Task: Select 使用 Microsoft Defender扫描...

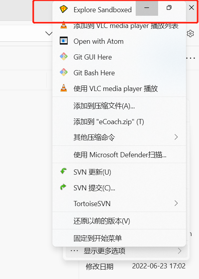Action: pos(120,155)
